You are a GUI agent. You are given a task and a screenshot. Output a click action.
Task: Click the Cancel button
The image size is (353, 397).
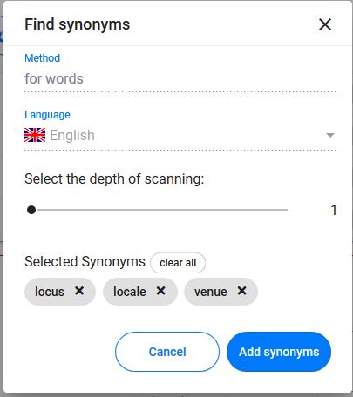(167, 352)
